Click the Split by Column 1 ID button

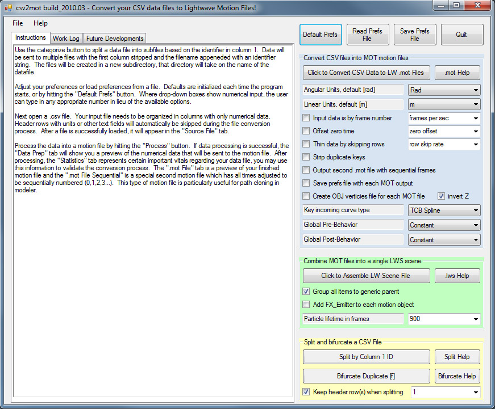pos(366,357)
